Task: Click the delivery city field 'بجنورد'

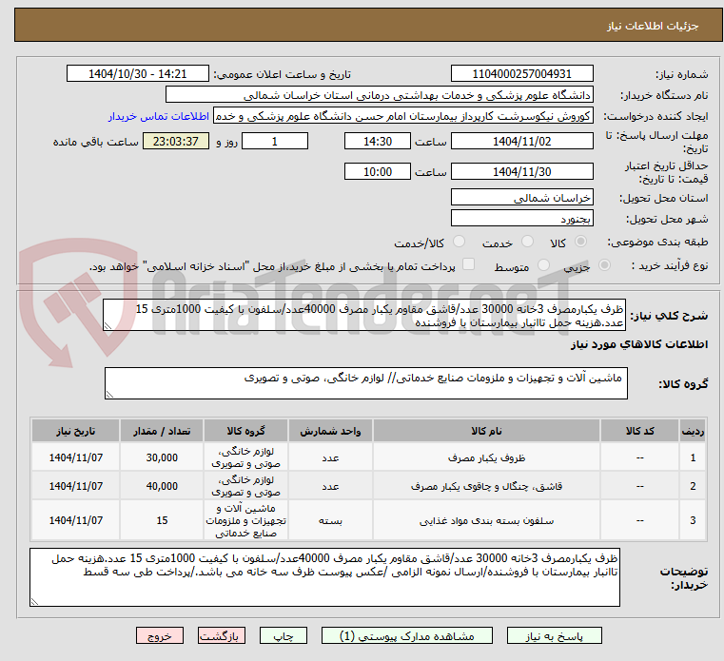Action: point(521,219)
